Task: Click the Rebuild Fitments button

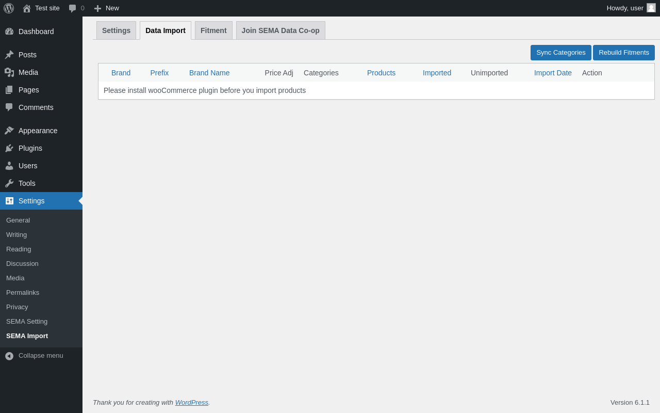Action: pyautogui.click(x=624, y=53)
